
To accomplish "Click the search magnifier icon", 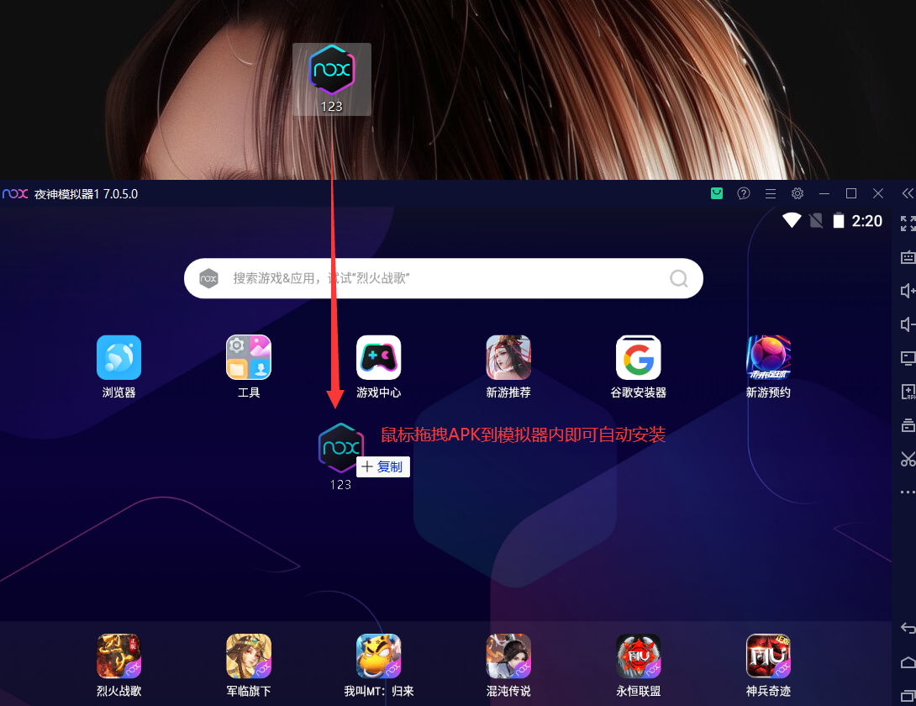I will [x=678, y=278].
